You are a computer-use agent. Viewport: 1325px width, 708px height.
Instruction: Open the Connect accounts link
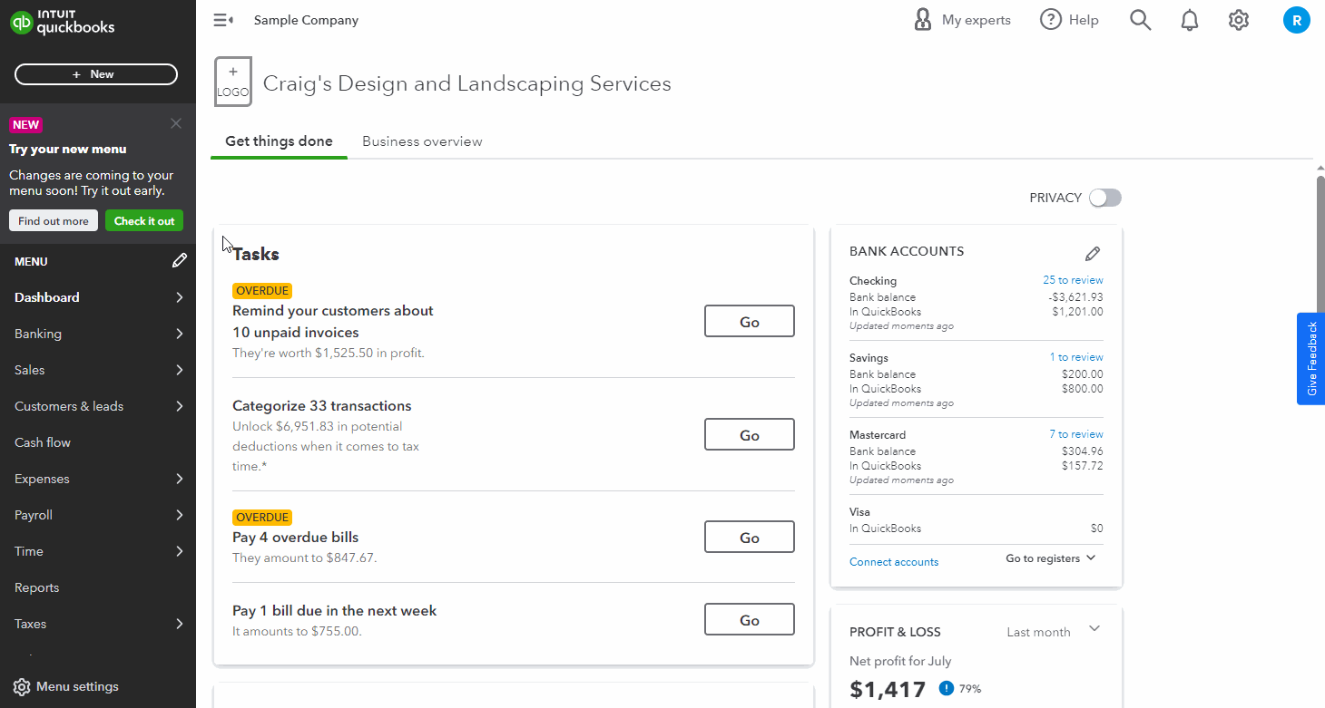coord(894,562)
